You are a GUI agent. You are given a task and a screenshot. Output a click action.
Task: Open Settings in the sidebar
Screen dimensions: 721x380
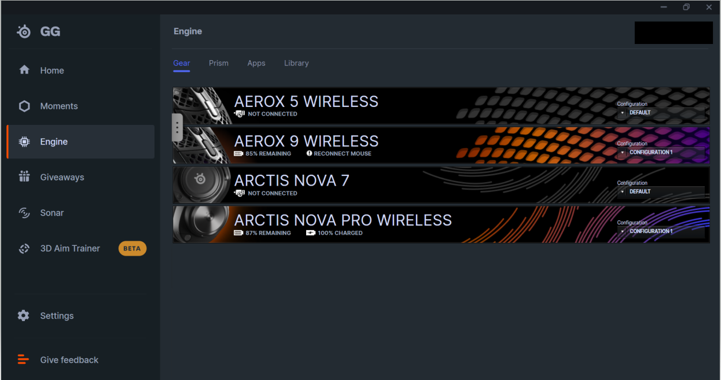[x=80, y=316]
